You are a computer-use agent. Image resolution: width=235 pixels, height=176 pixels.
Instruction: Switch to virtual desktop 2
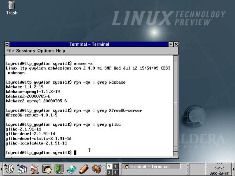click(109, 172)
